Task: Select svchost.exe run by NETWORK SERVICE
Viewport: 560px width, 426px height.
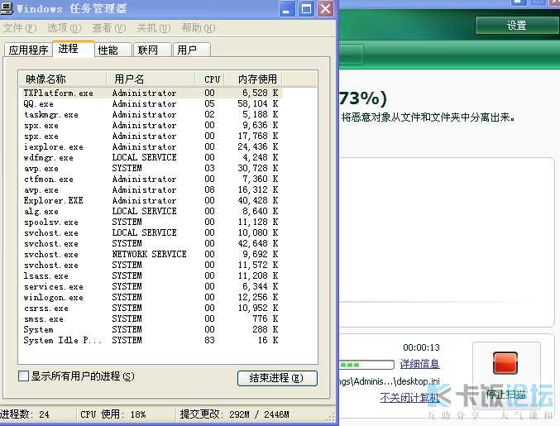Action: pyautogui.click(x=151, y=254)
